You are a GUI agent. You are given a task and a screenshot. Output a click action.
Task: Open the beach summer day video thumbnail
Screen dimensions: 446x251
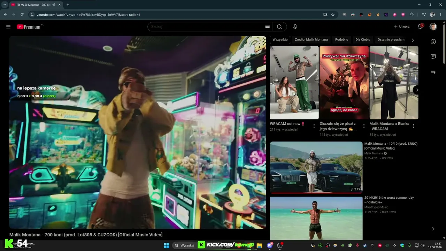click(x=316, y=218)
